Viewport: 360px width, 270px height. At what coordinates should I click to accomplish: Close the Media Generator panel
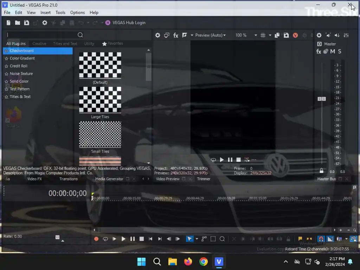tap(134, 179)
